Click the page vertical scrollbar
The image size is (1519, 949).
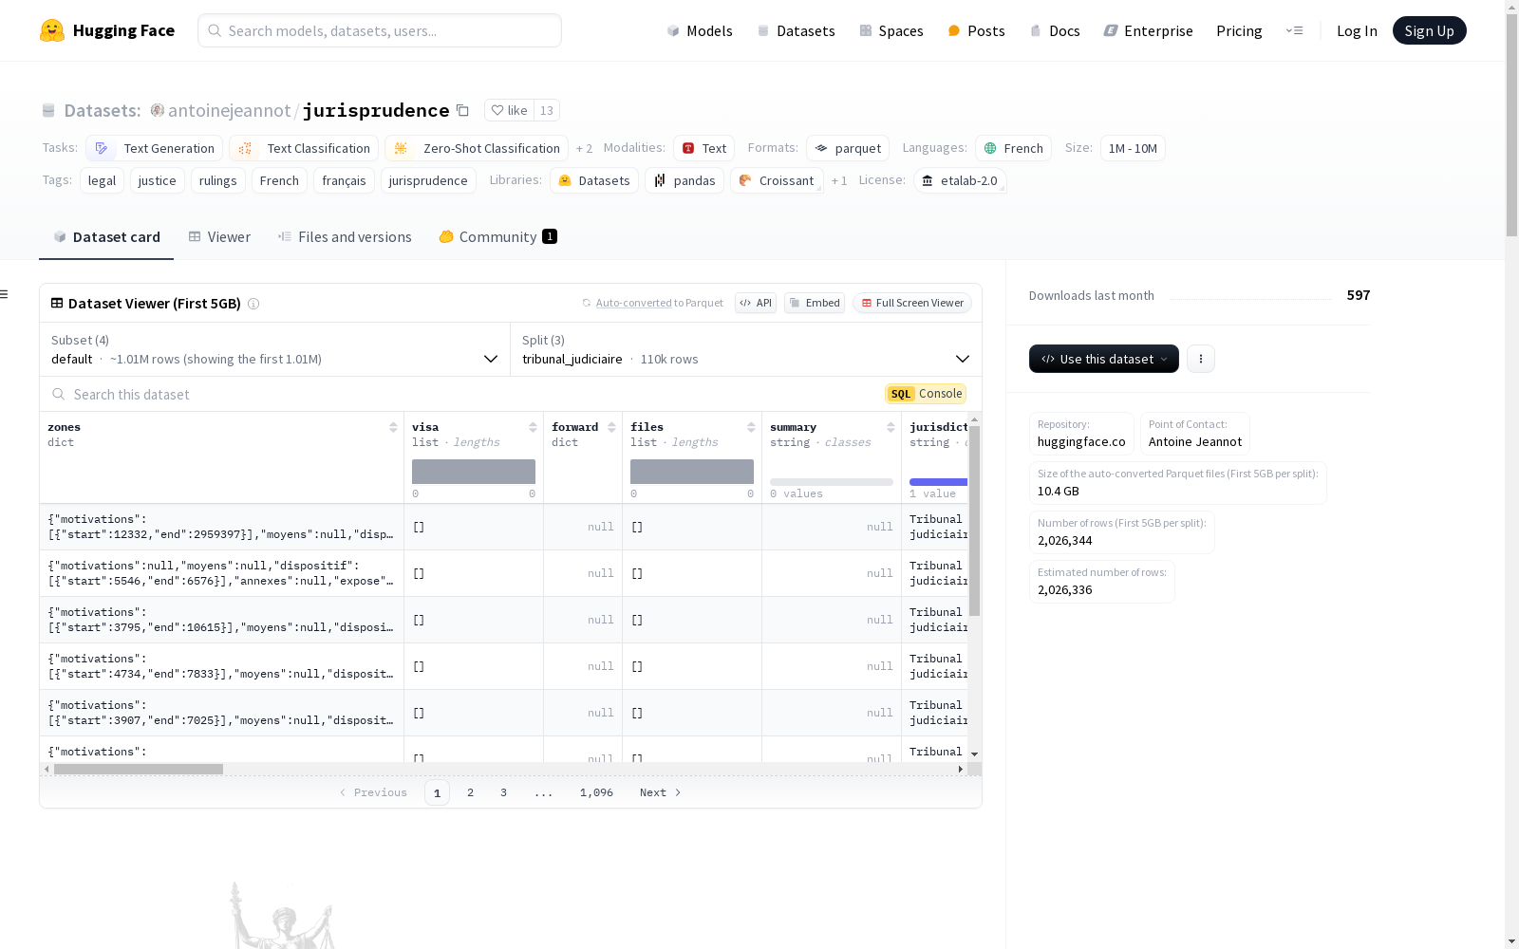pos(1511,123)
